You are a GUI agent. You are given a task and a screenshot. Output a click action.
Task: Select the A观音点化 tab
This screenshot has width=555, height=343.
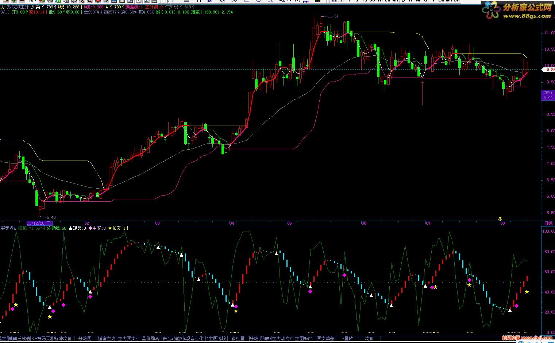(x=194, y=339)
